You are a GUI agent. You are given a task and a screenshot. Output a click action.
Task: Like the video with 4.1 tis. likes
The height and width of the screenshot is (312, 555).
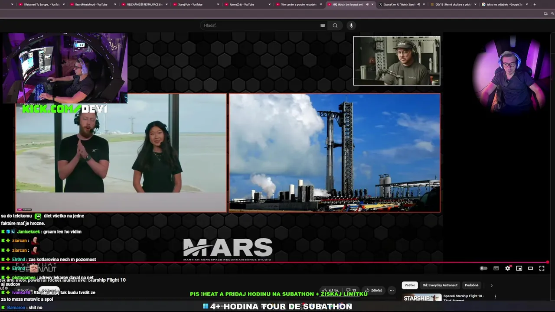click(330, 290)
